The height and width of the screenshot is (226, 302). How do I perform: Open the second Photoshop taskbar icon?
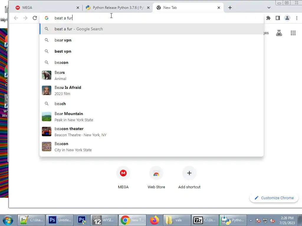(82, 220)
